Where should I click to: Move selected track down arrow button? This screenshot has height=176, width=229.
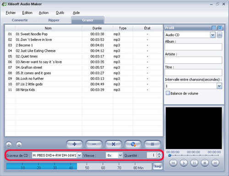(19, 144)
